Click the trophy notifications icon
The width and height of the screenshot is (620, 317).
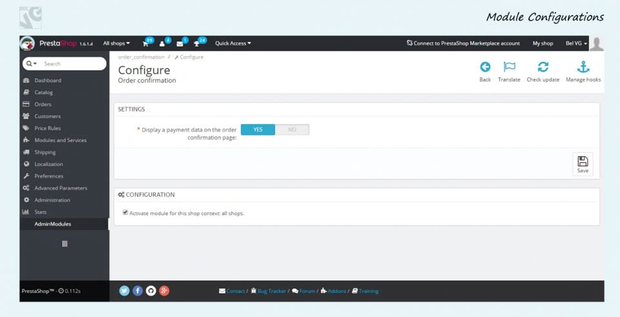click(197, 43)
